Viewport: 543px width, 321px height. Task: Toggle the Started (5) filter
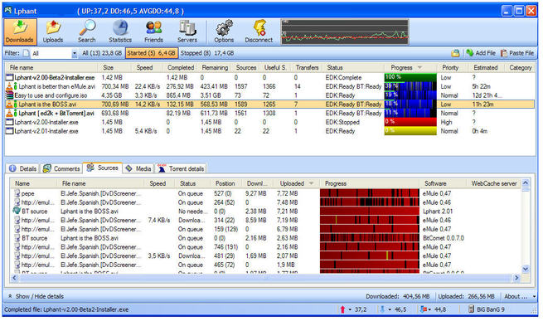tap(152, 53)
